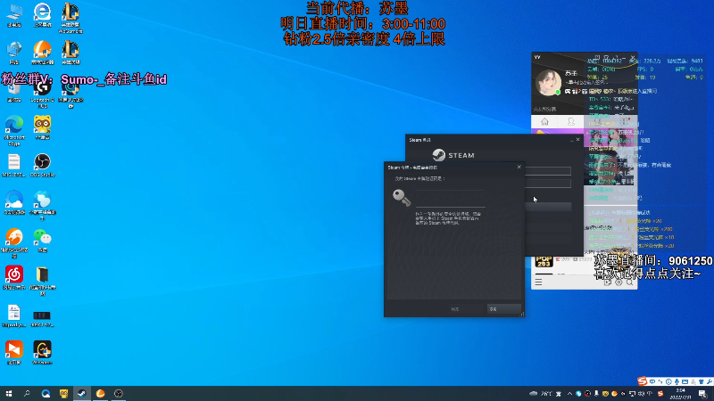The image size is (714, 401).
Task: Click the second password field in Steam login window
Action: pos(548,184)
